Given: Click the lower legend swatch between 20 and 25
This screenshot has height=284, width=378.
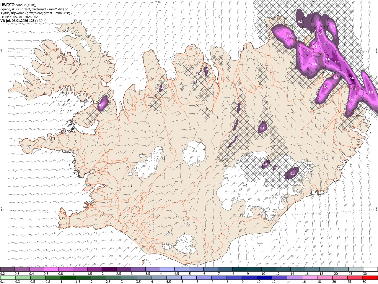Looking at the screenshot, I should coord(339,277).
